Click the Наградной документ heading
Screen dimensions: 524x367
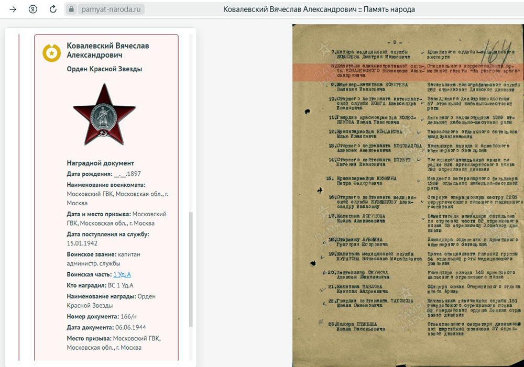(x=100, y=163)
